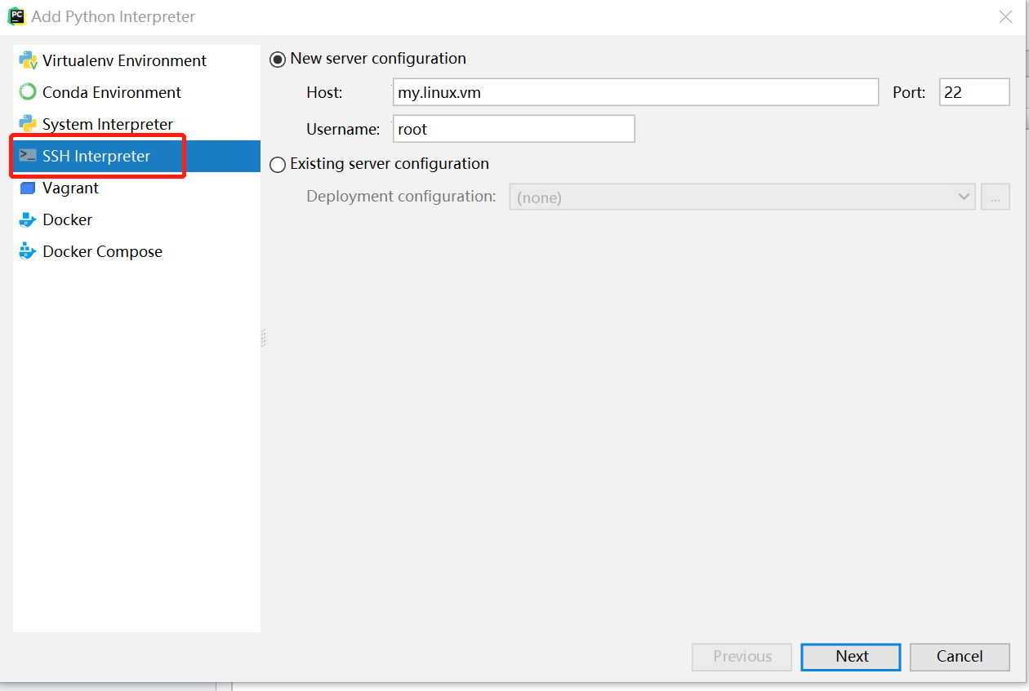
Task: Click the Docker whale icon
Action: tap(28, 219)
